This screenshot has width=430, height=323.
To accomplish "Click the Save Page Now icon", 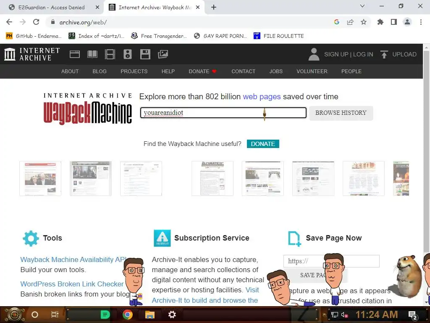I will [294, 239].
